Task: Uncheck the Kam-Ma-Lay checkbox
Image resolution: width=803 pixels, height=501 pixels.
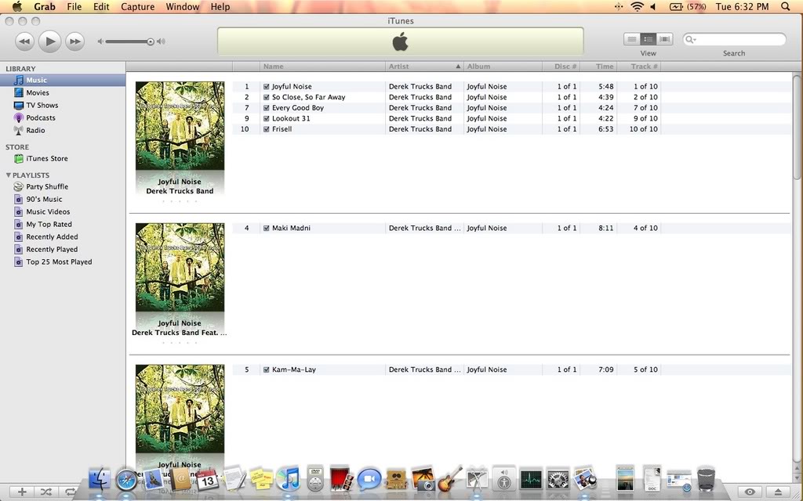Action: 267,369
